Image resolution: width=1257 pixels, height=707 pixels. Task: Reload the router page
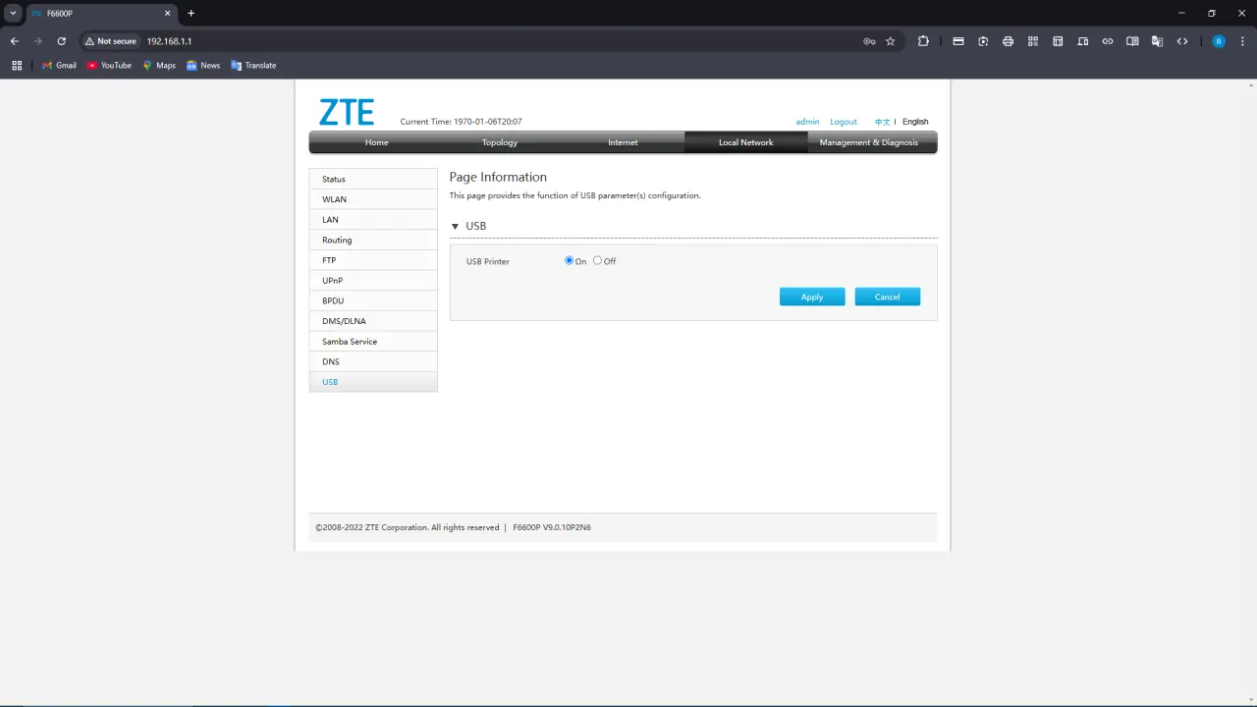click(x=61, y=41)
